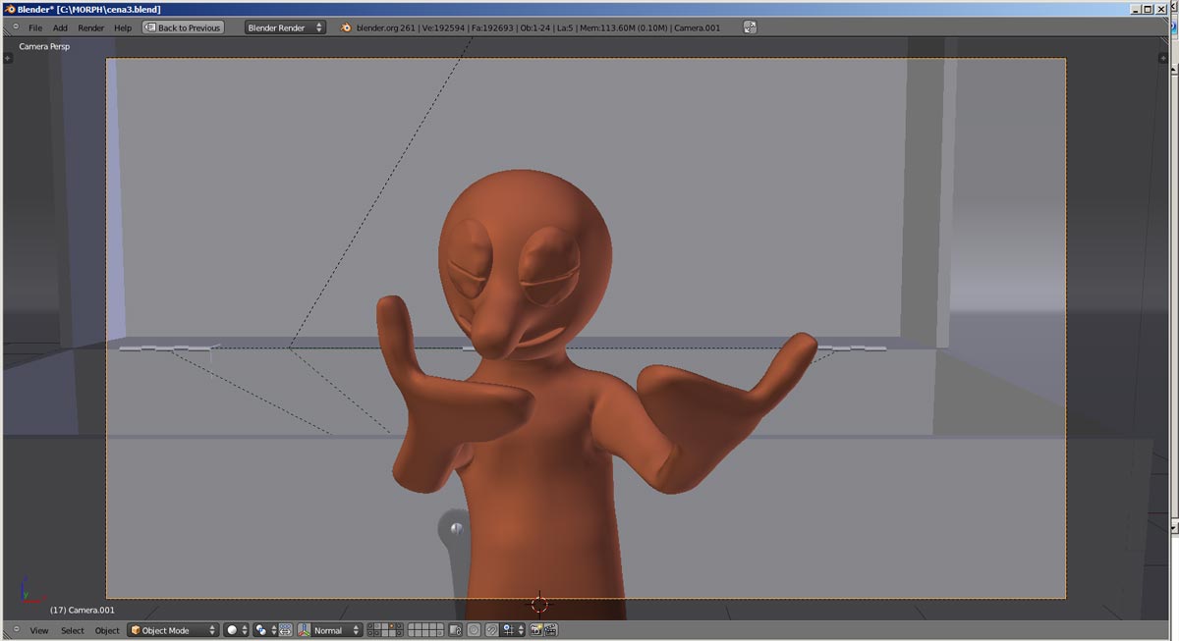Open the editor type selector in the viewport header
The image size is (1179, 641).
pyautogui.click(x=16, y=629)
